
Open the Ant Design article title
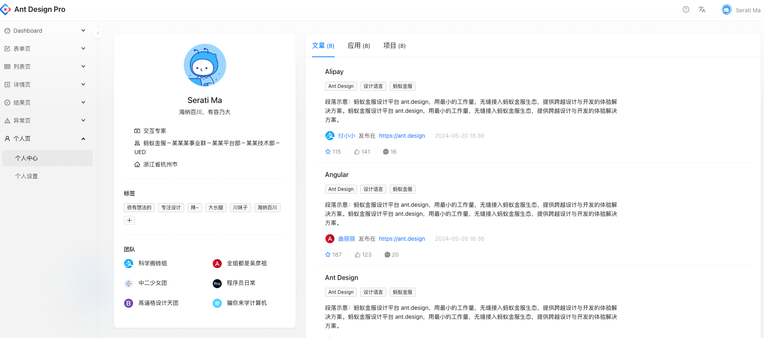[341, 278]
